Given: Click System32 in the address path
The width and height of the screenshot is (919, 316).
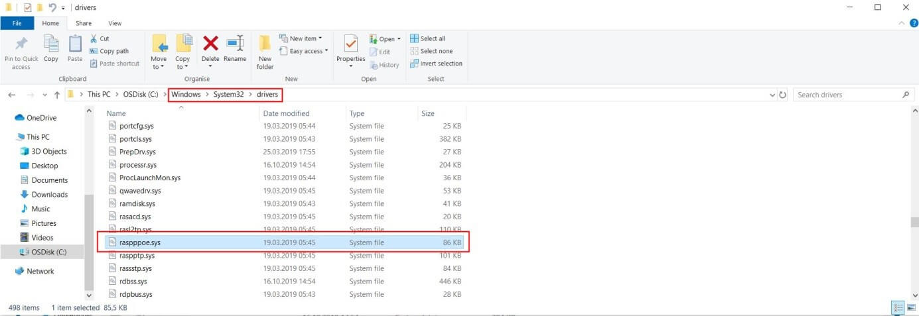Looking at the screenshot, I should [x=229, y=95].
